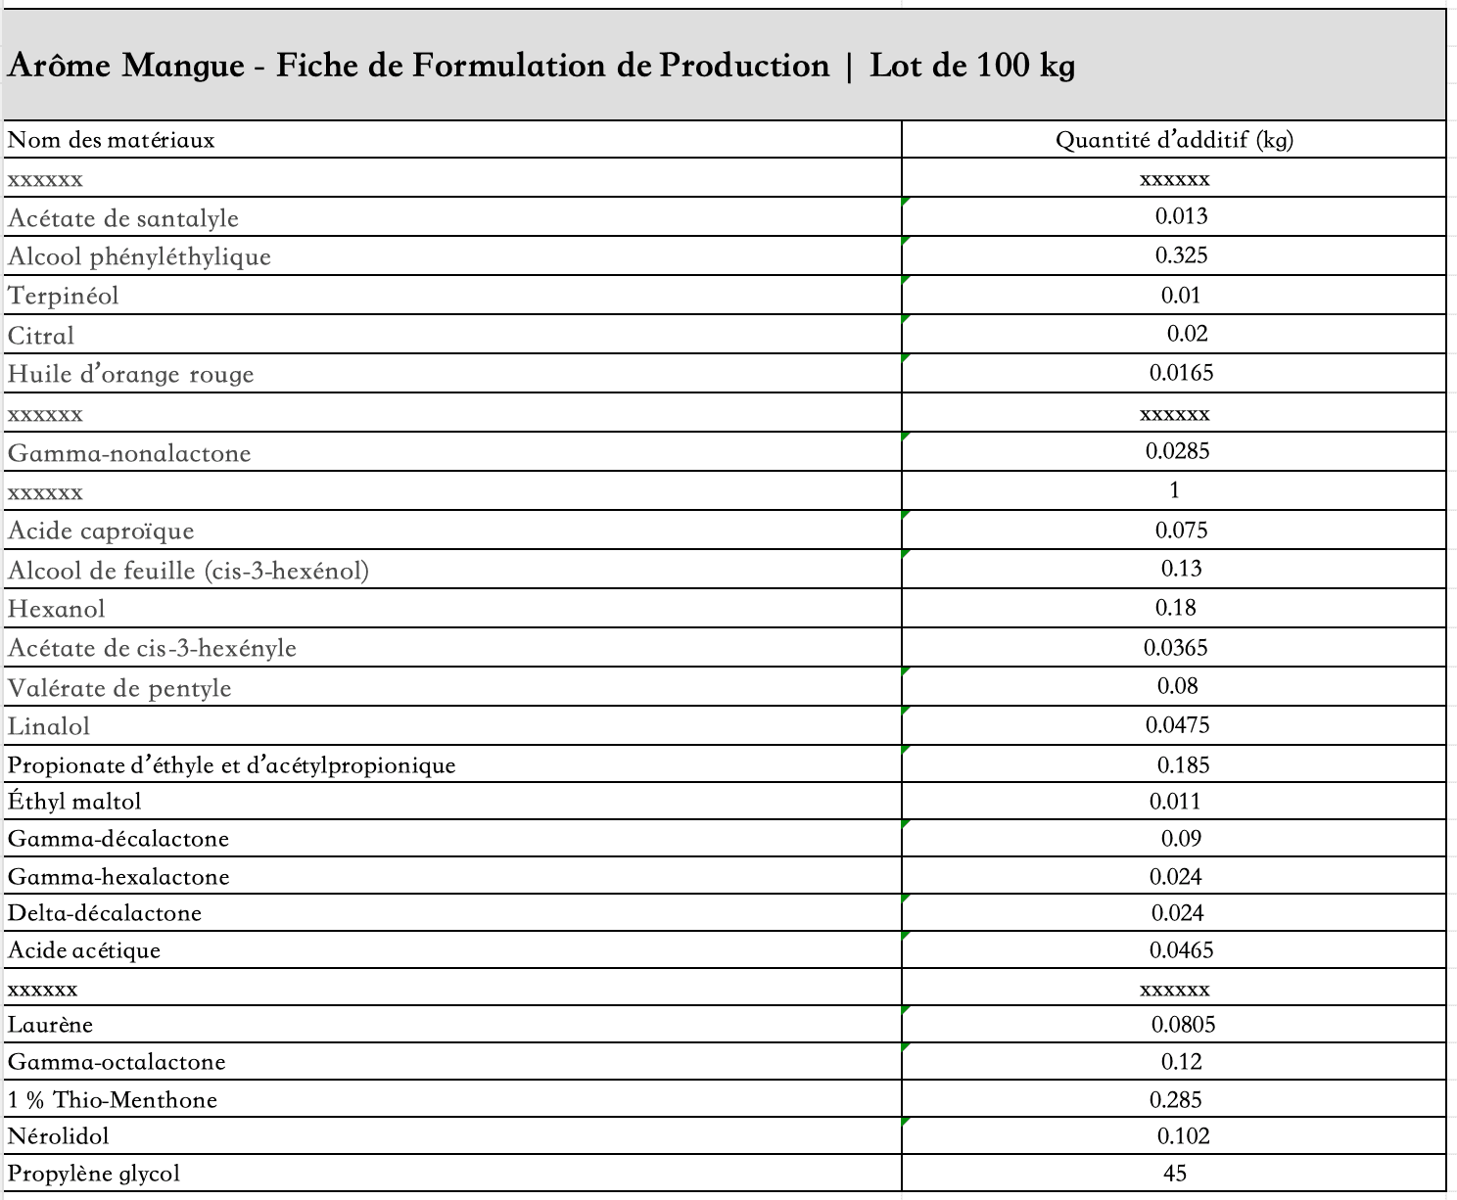Click the 0.02 quantity cell
The image size is (1457, 1200).
click(x=1174, y=335)
